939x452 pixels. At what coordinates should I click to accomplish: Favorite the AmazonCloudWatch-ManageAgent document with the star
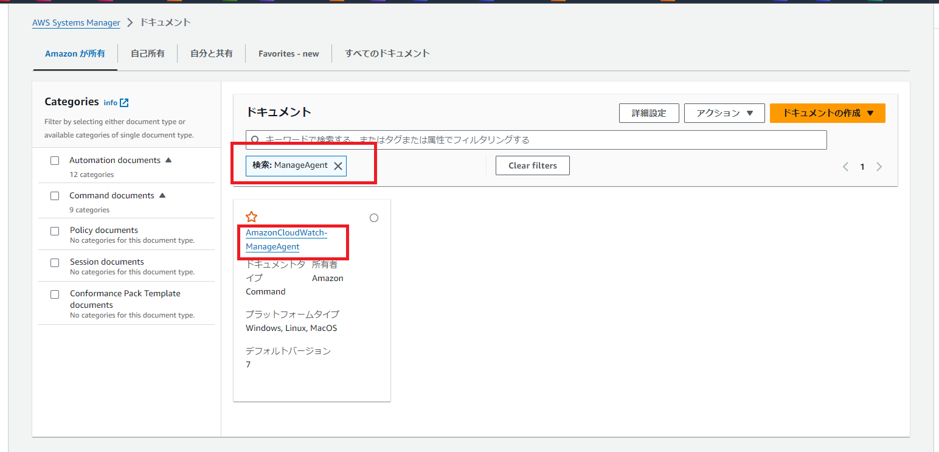point(251,217)
